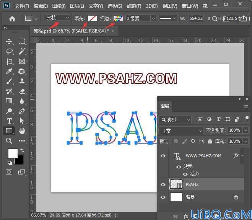Select the Rectangular Marquee tool
This screenshot has width=252, height=220.
tap(22, 41)
